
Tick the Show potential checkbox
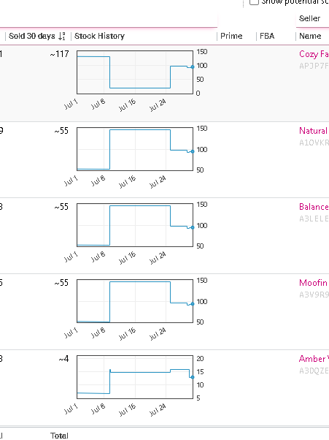coord(254,2)
